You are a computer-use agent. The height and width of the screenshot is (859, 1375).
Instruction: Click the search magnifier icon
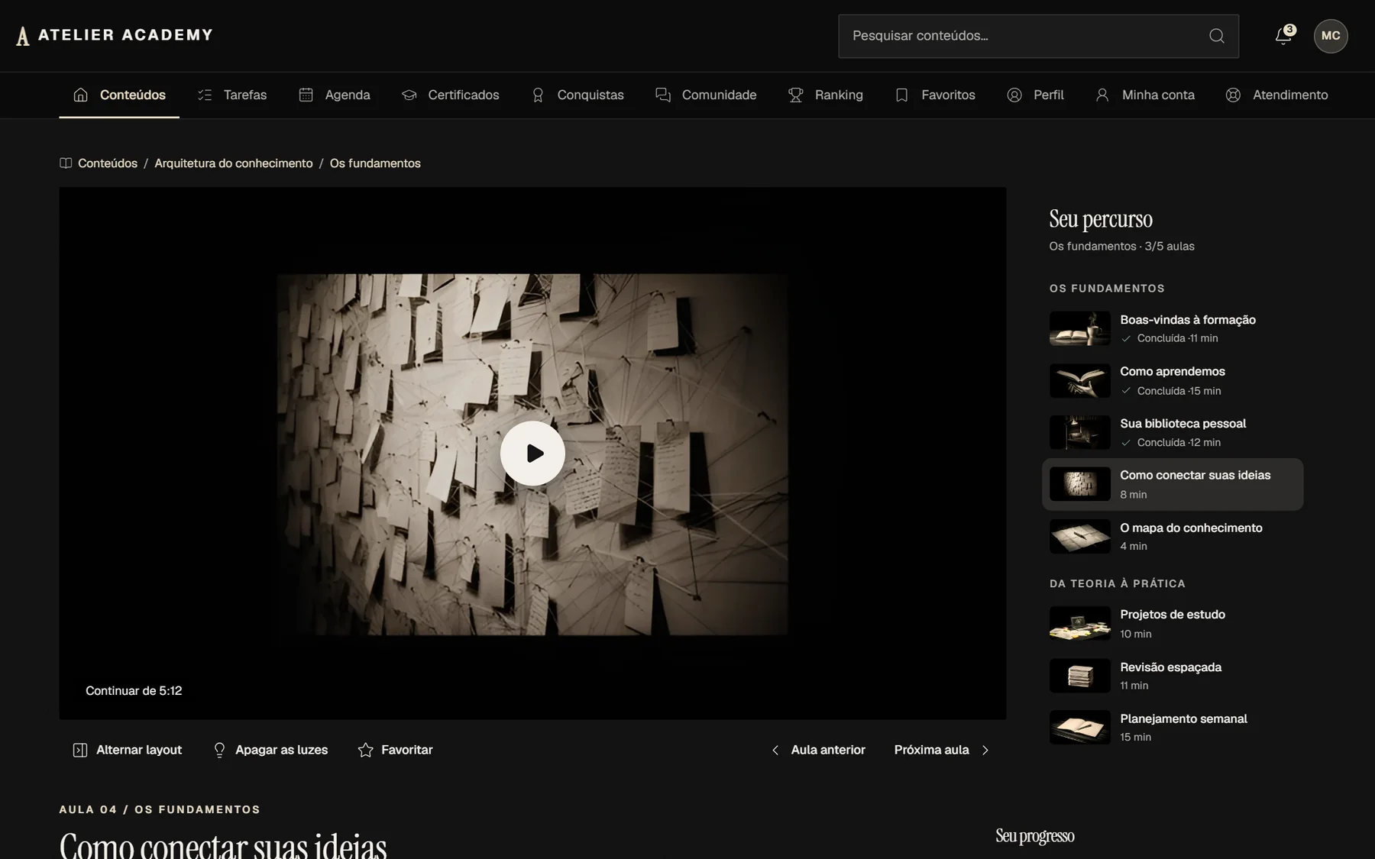point(1217,36)
